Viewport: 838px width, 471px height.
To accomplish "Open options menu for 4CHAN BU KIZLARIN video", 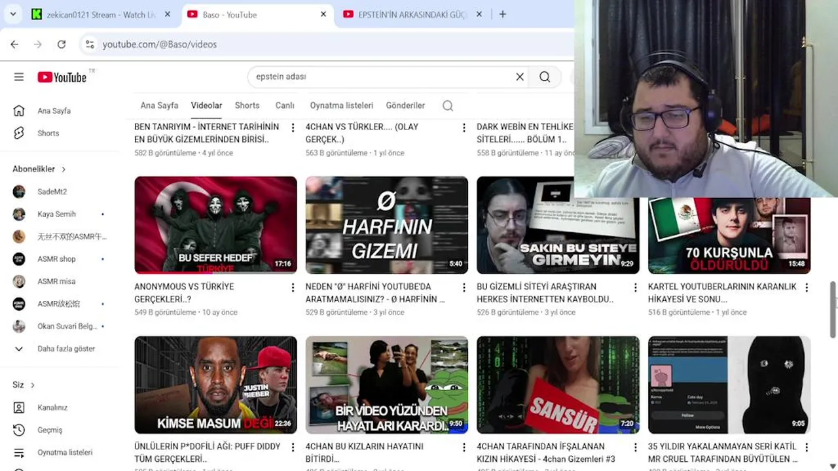I will click(x=464, y=447).
